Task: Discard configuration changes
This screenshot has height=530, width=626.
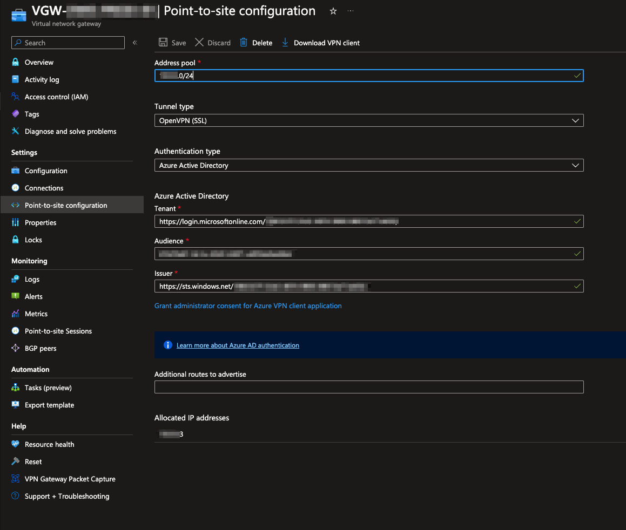Action: coord(213,43)
